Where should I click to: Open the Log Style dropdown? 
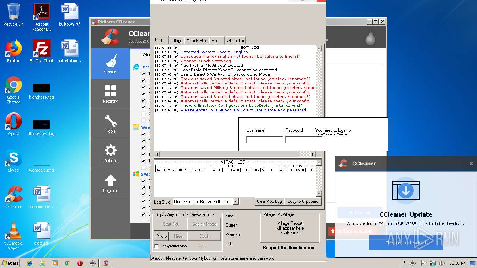(x=206, y=201)
